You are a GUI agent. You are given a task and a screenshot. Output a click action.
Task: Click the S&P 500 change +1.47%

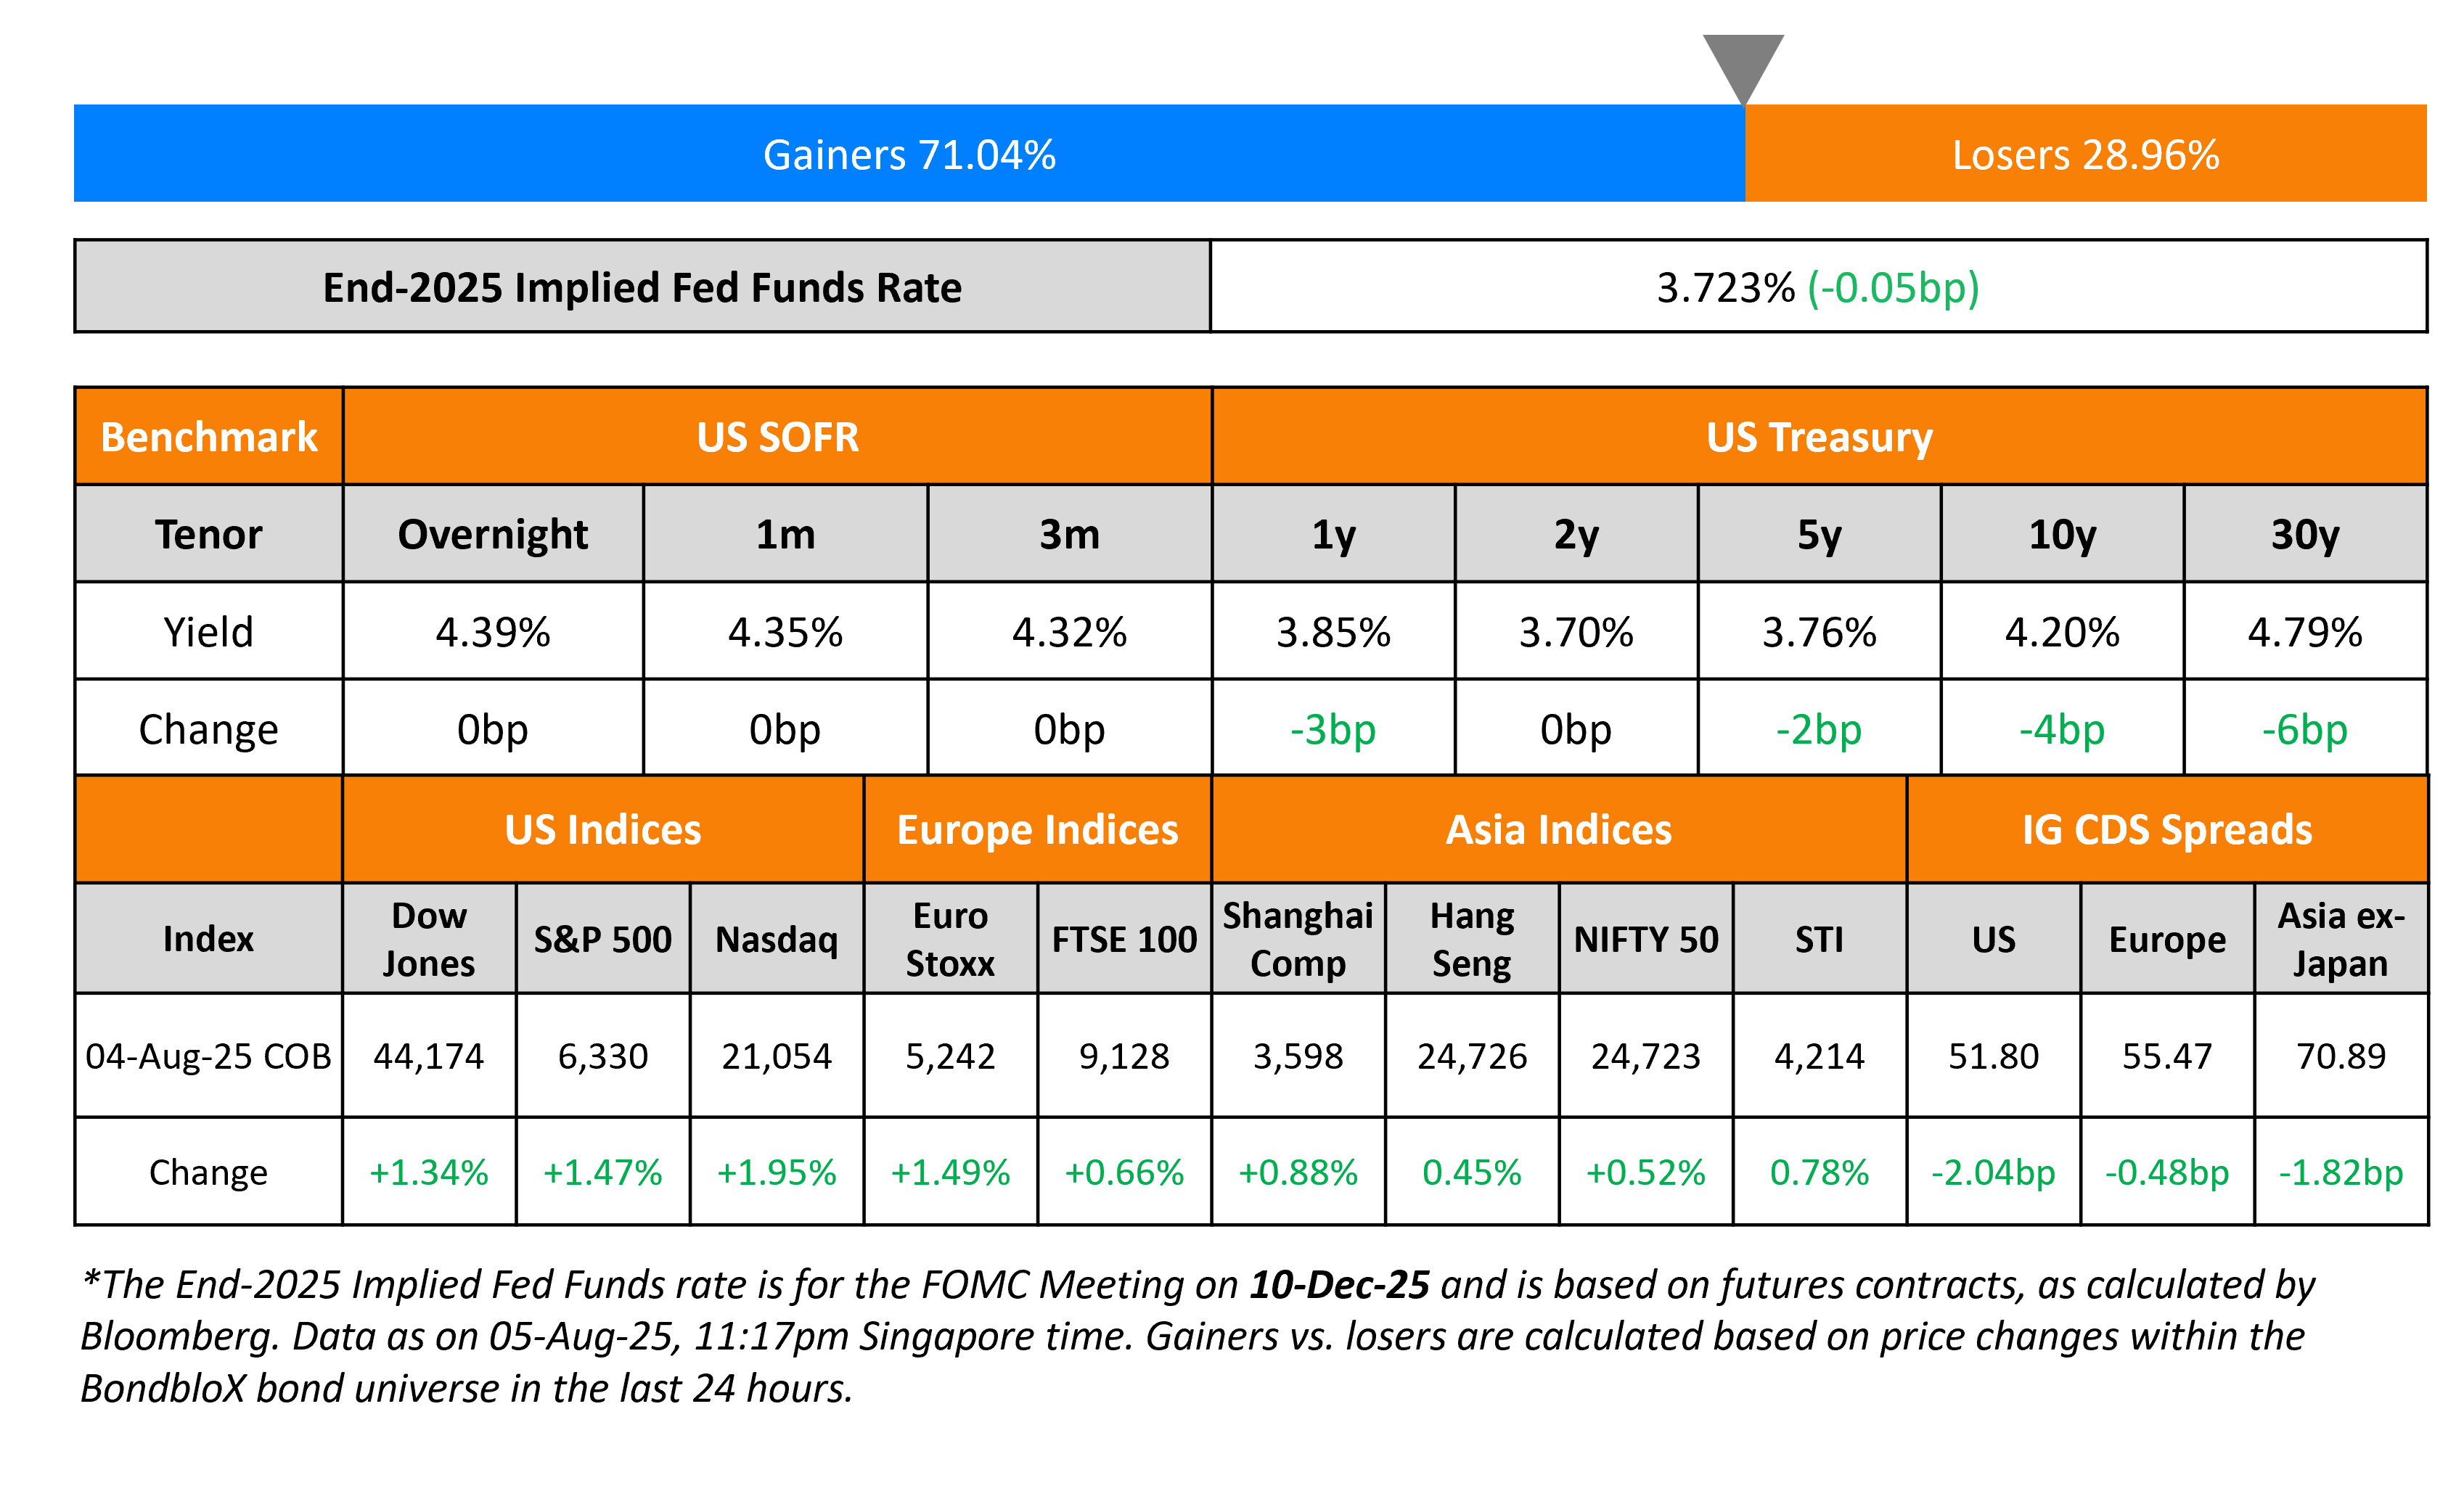click(603, 1172)
